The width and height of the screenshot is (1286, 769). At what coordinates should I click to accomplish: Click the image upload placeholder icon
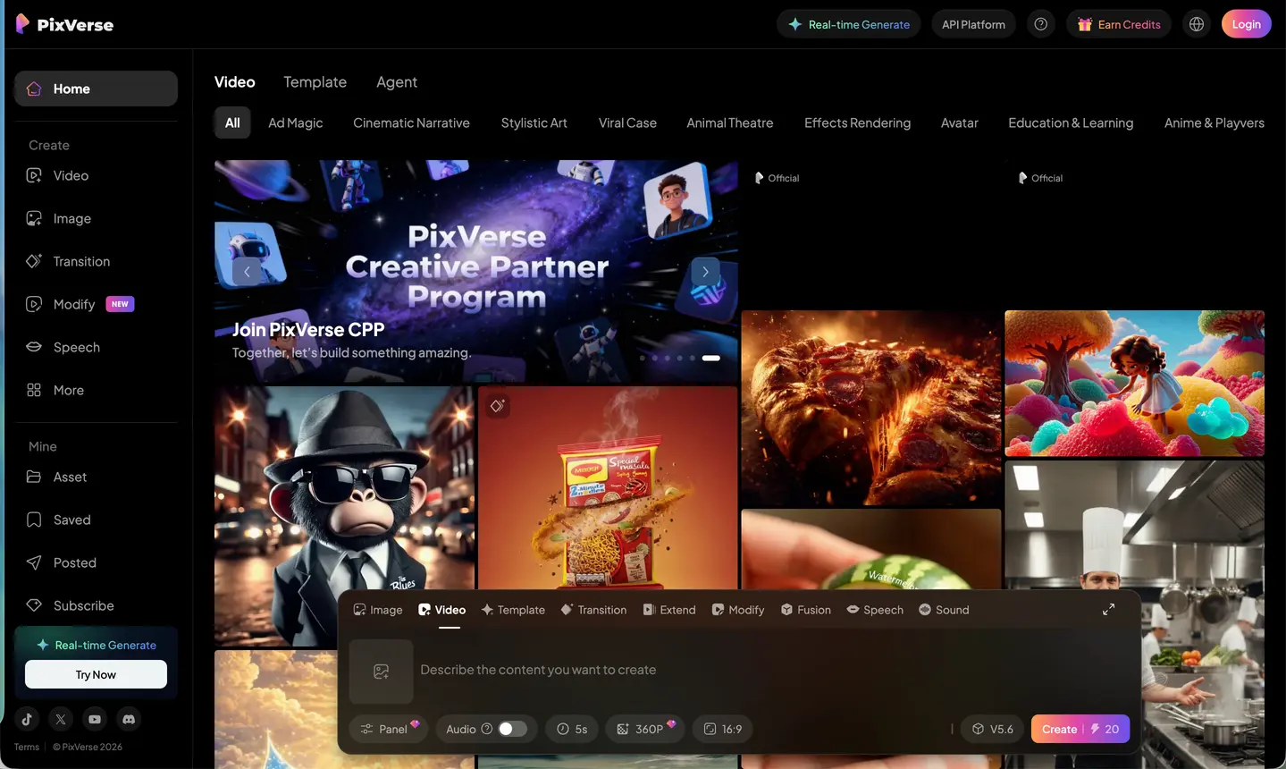381,672
